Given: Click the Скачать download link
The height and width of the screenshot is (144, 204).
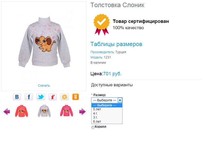Looking at the screenshot, I should 44,86.
